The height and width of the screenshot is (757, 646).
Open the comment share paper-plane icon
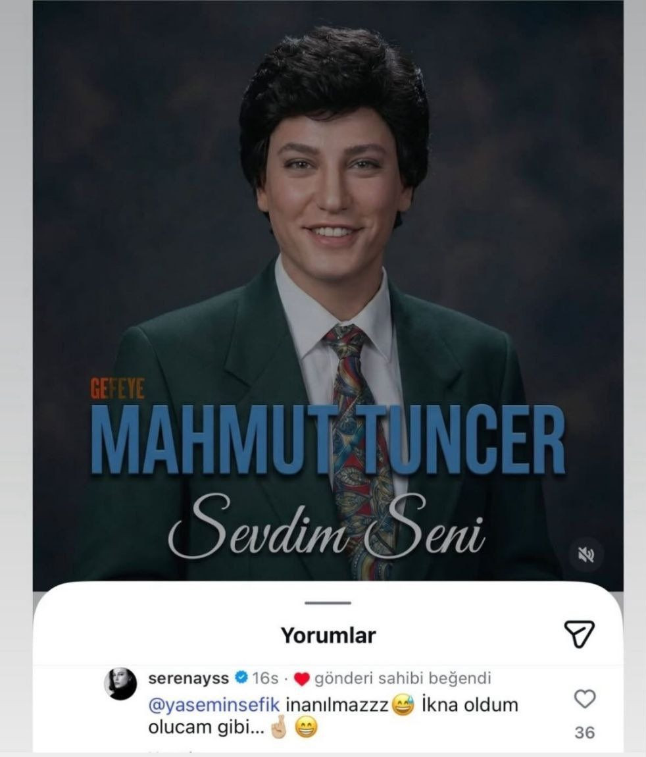click(x=580, y=634)
